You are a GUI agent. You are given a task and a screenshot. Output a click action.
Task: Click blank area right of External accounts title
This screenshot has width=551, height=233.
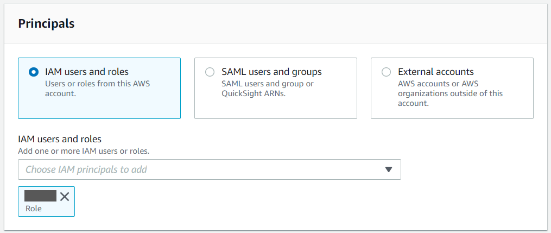[505, 72]
